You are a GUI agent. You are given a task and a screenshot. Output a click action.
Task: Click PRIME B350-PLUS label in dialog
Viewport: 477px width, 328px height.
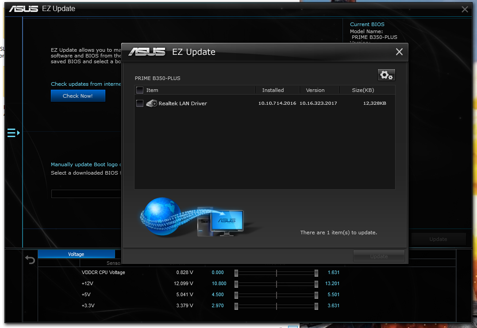point(158,78)
